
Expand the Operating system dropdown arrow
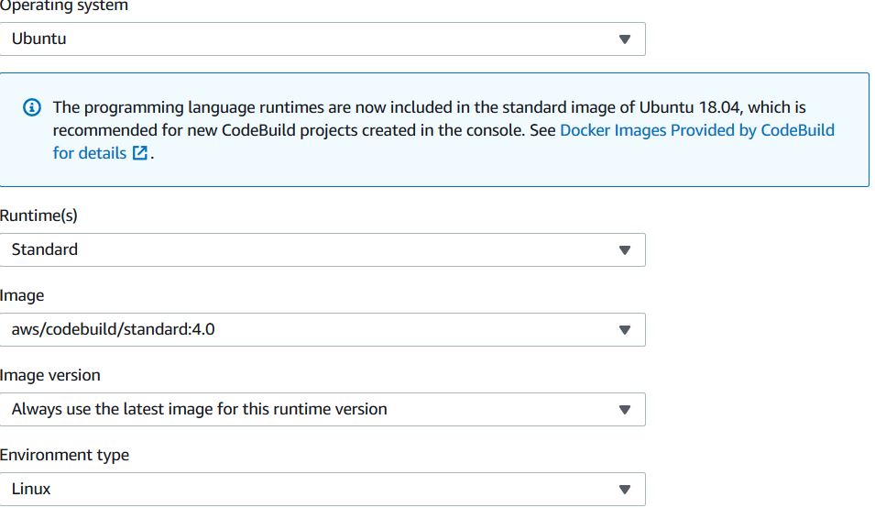pyautogui.click(x=625, y=39)
